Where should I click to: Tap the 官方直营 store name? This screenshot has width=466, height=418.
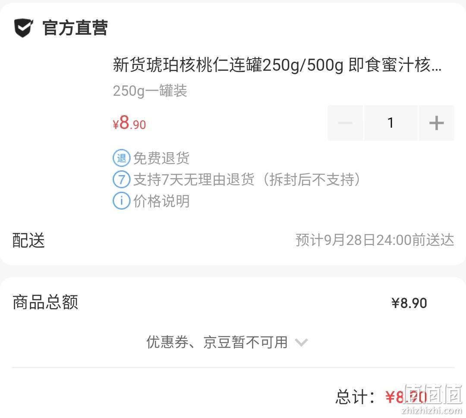click(75, 28)
